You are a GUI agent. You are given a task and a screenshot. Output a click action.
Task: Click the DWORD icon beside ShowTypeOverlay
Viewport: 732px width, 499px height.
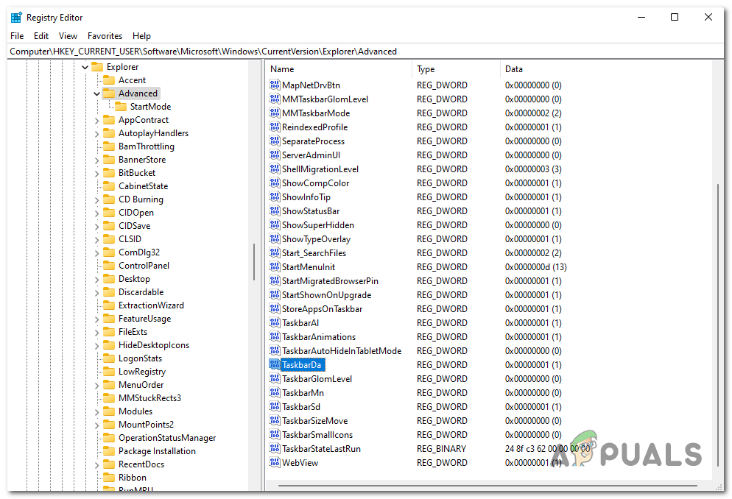[x=275, y=238]
